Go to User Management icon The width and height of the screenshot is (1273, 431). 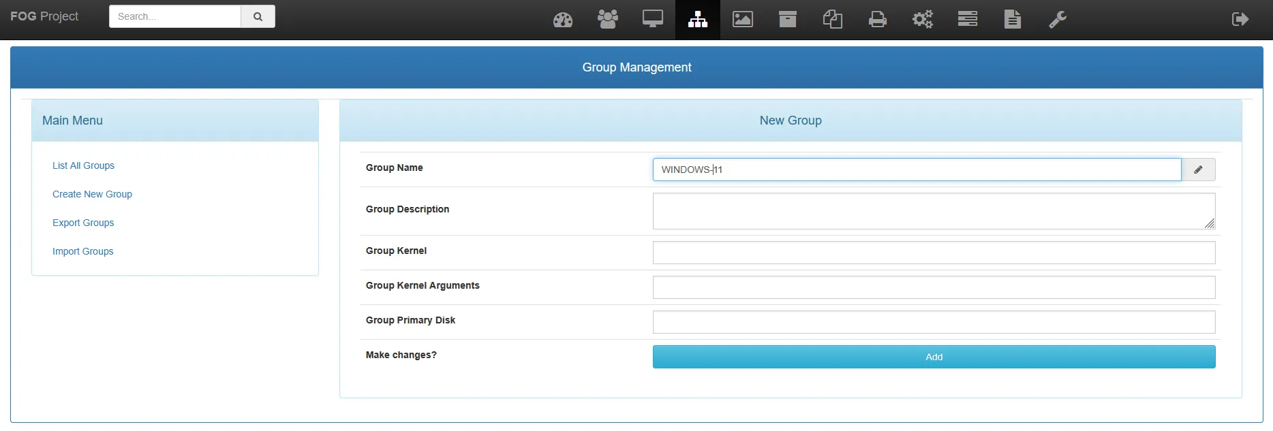tap(607, 19)
